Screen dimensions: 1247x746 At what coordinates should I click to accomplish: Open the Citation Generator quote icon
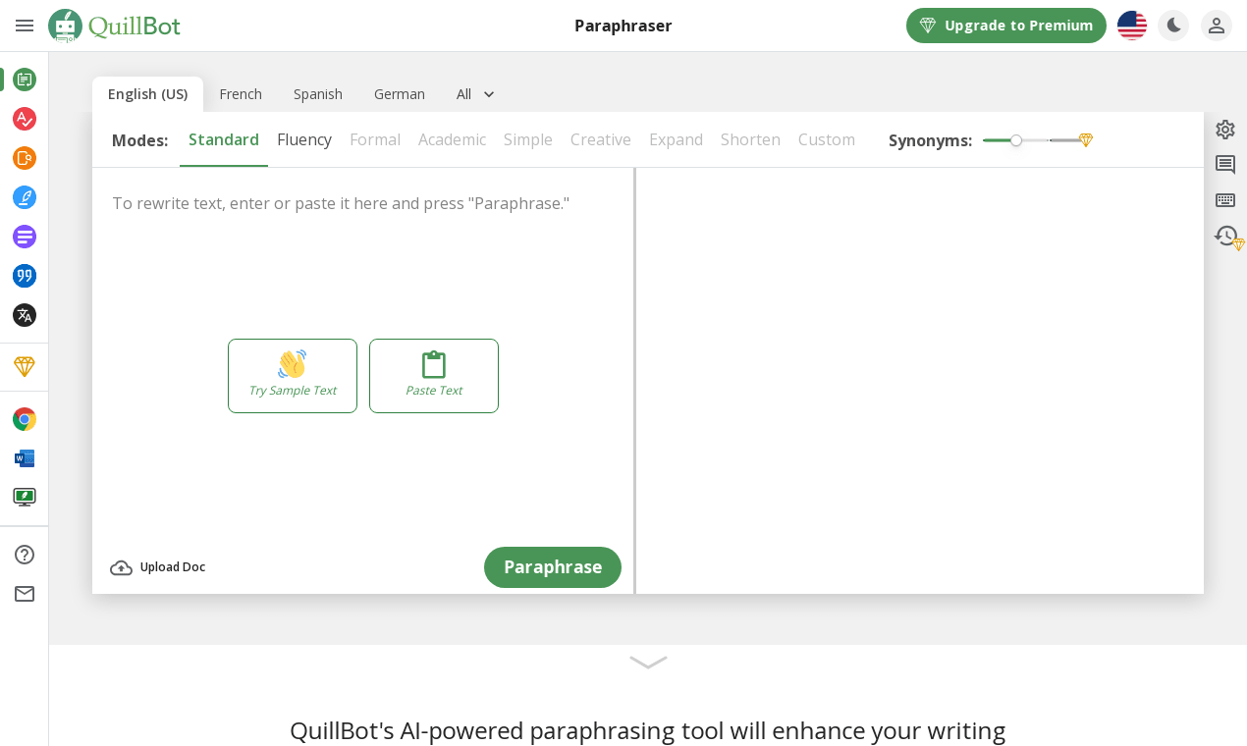[x=25, y=276]
